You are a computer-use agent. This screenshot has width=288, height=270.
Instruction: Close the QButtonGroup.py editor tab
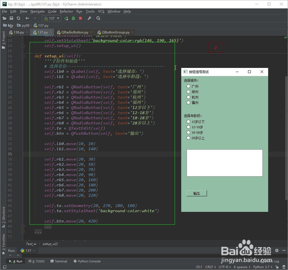click(132, 32)
